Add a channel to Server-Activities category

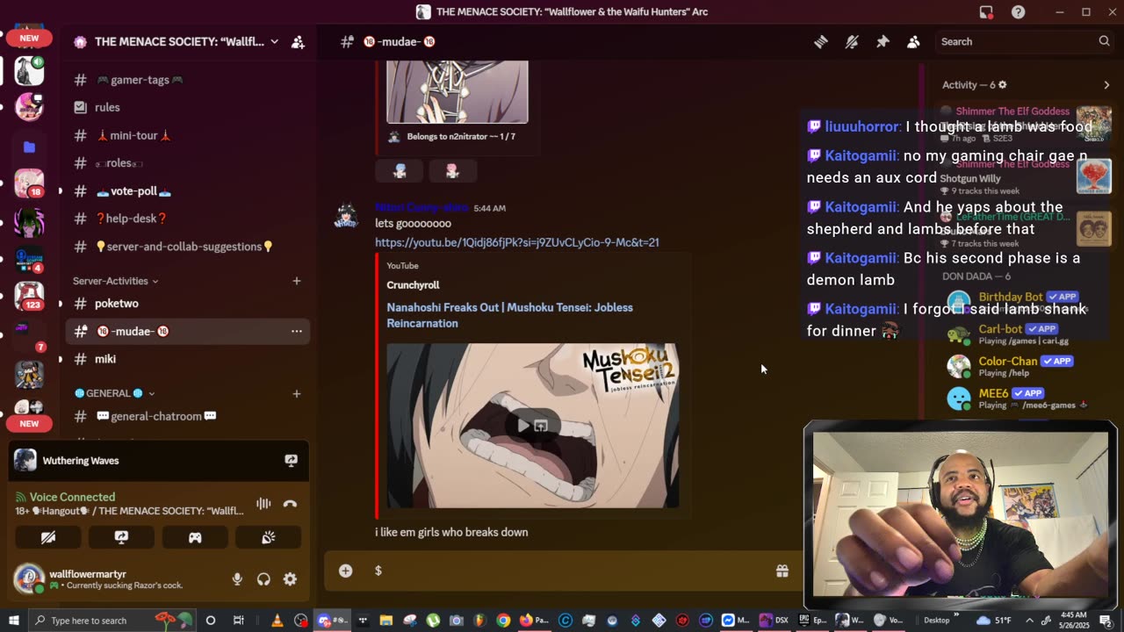coord(296,281)
